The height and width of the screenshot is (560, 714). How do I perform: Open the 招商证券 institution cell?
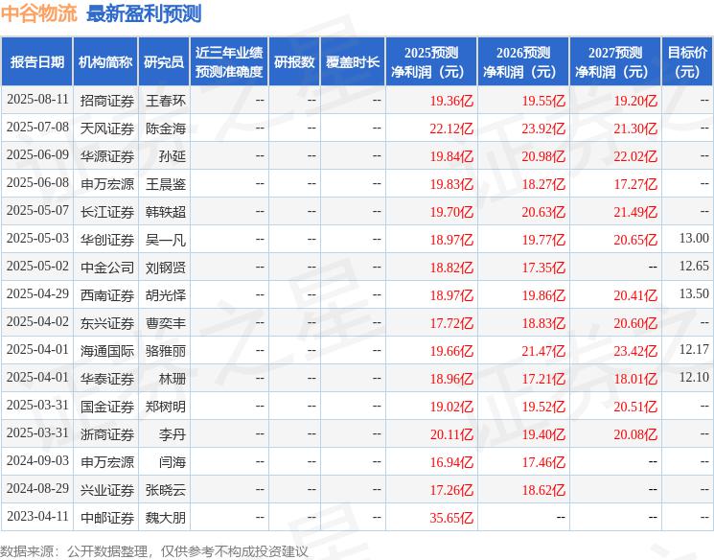[x=107, y=101]
